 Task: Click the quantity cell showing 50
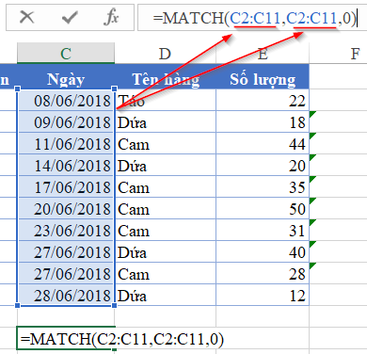click(x=263, y=208)
